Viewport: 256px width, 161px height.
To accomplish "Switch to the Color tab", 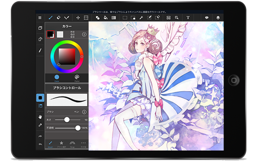I will 57,78.
